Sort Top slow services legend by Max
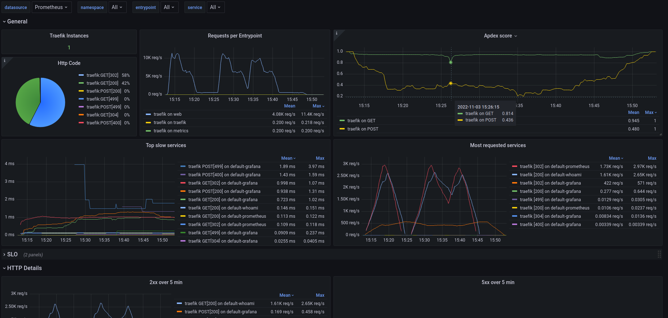The image size is (668, 318). point(320,158)
